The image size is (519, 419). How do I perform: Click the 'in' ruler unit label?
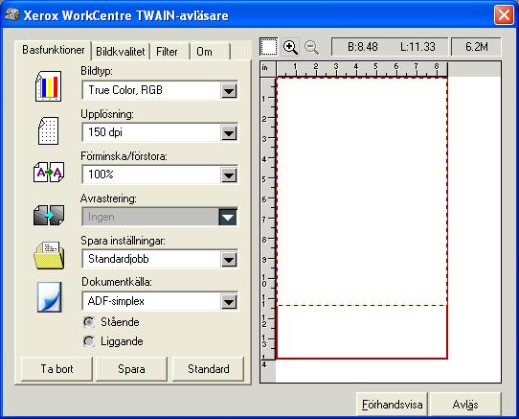(265, 68)
